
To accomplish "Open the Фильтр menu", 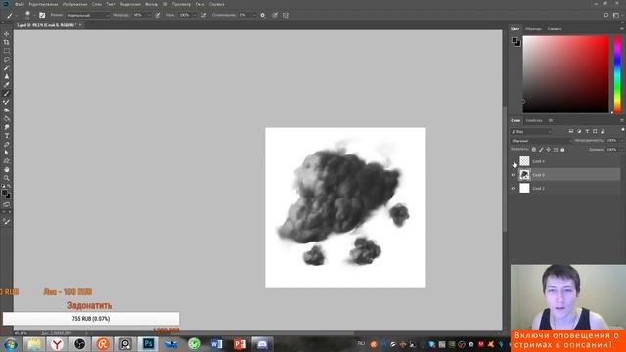I will 152,4.
